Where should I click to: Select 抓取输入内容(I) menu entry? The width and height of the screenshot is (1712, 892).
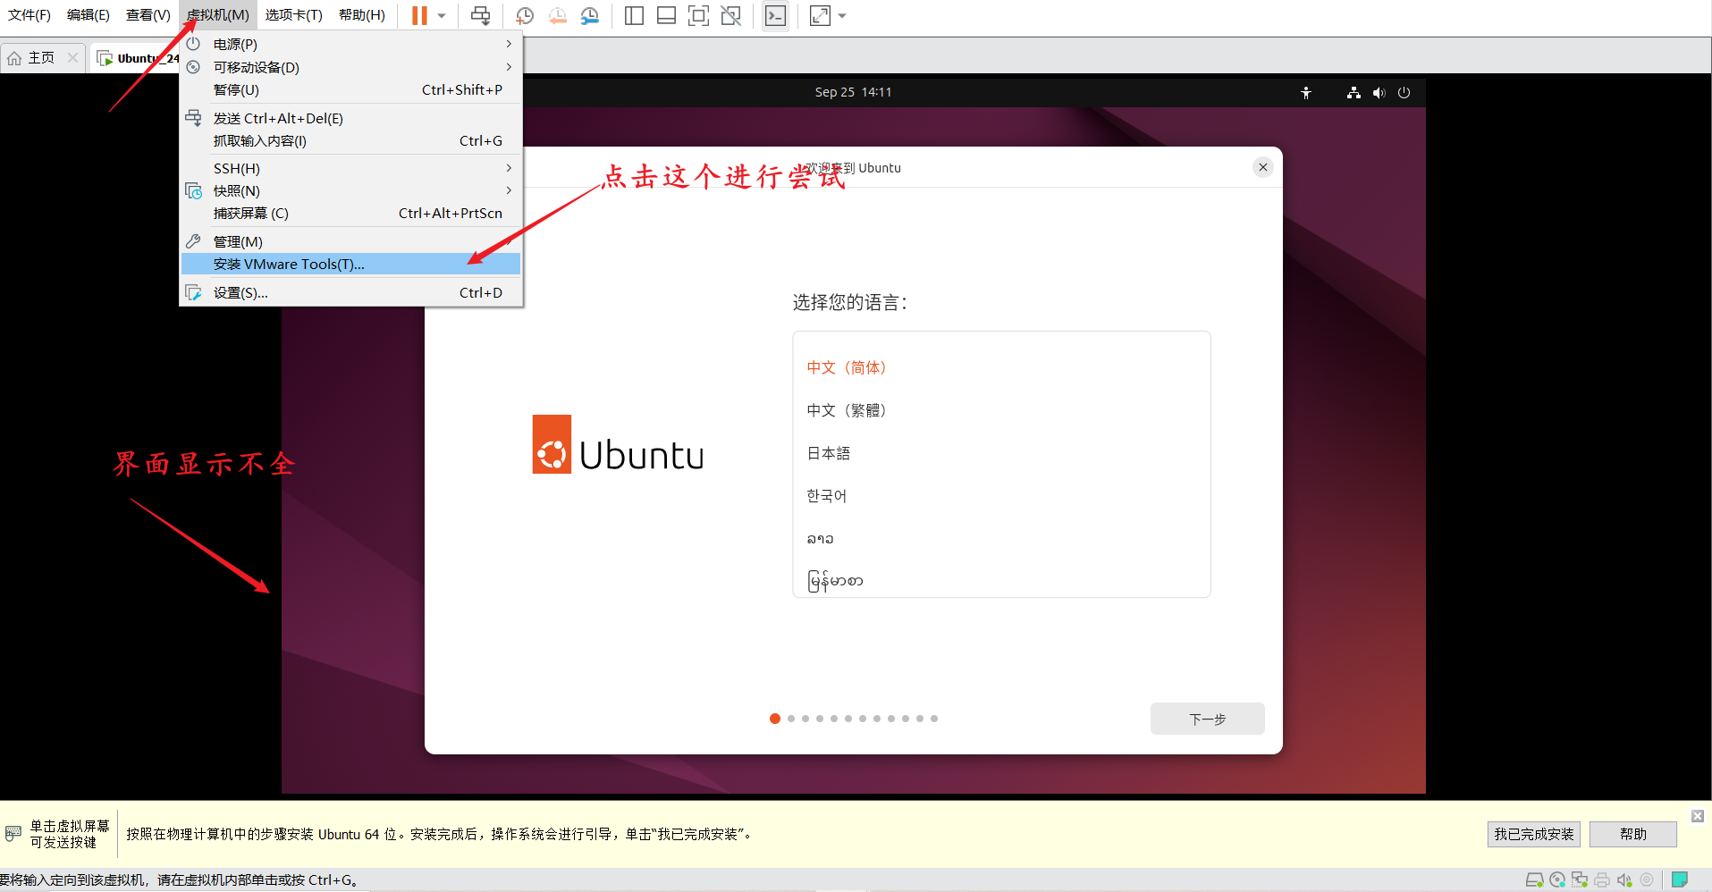point(350,140)
